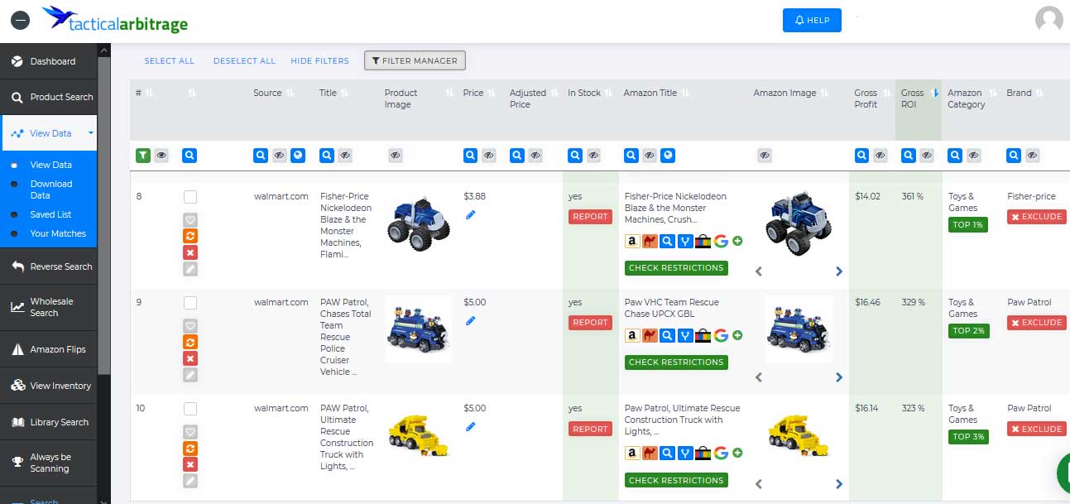Screen dimensions: 1070x504
Task: Toggle visibility eye for In Stock column
Action: tap(593, 155)
